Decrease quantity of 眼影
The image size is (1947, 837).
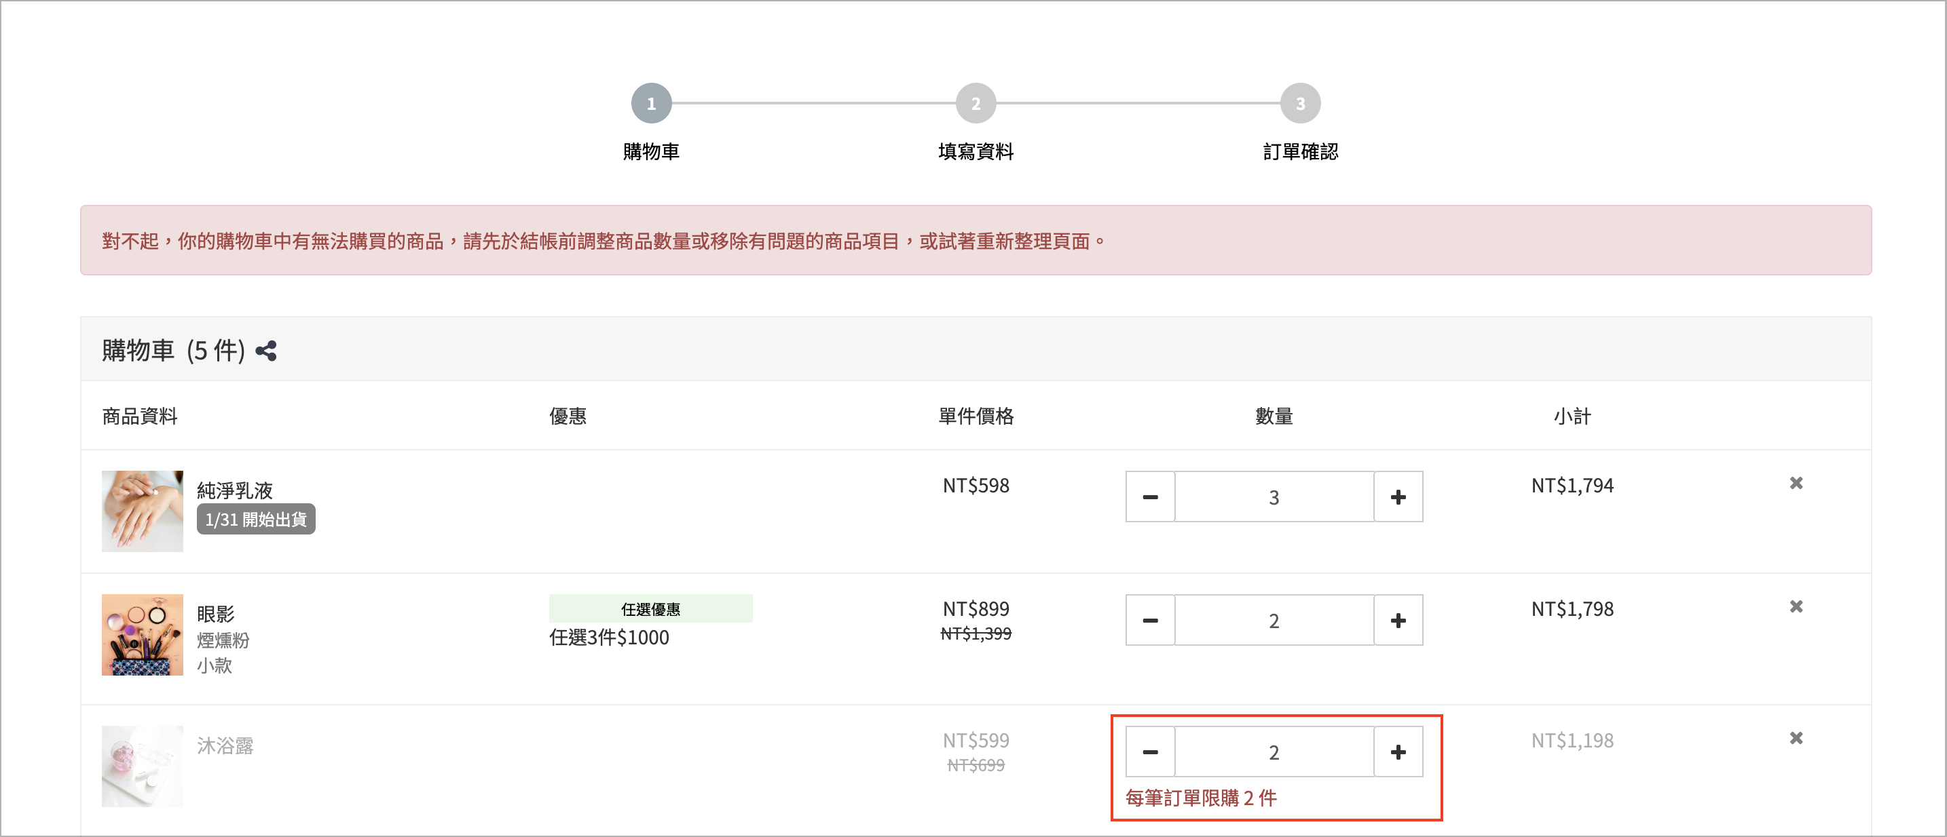[x=1149, y=620]
